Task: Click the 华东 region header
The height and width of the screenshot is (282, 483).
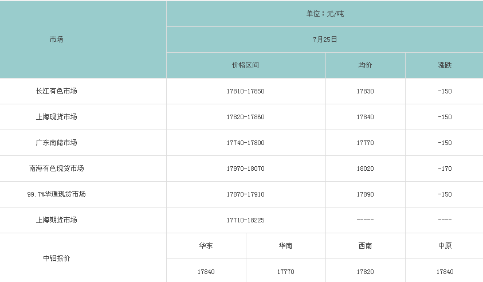Action: pyautogui.click(x=206, y=246)
